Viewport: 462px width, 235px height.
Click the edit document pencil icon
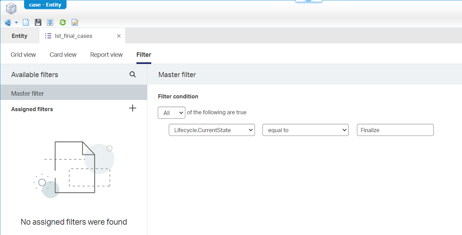pyautogui.click(x=75, y=23)
